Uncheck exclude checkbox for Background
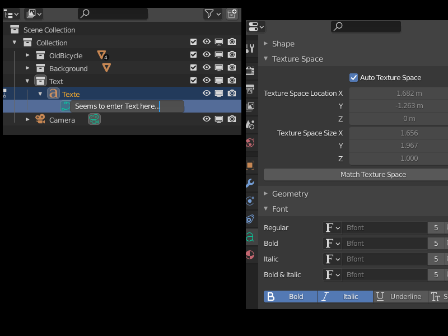This screenshot has height=336, width=448. [x=193, y=67]
